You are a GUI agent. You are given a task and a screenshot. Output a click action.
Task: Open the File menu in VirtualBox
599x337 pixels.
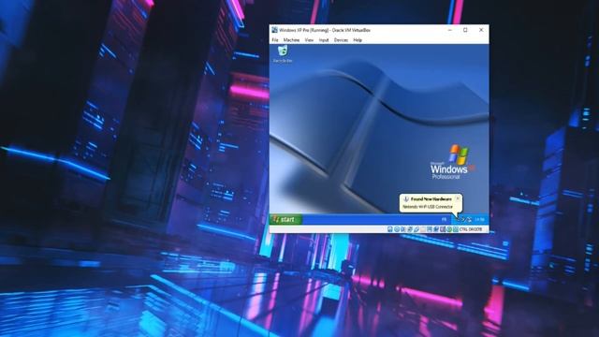[x=275, y=40]
